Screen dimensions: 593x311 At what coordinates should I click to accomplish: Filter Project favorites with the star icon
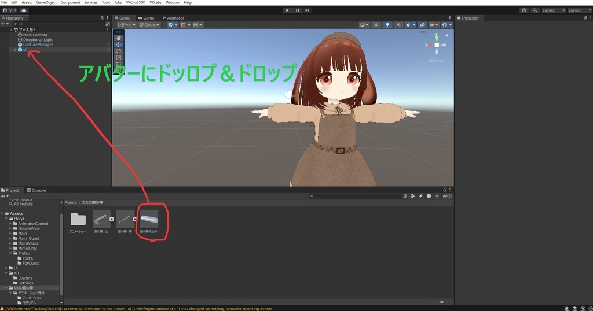[437, 196]
